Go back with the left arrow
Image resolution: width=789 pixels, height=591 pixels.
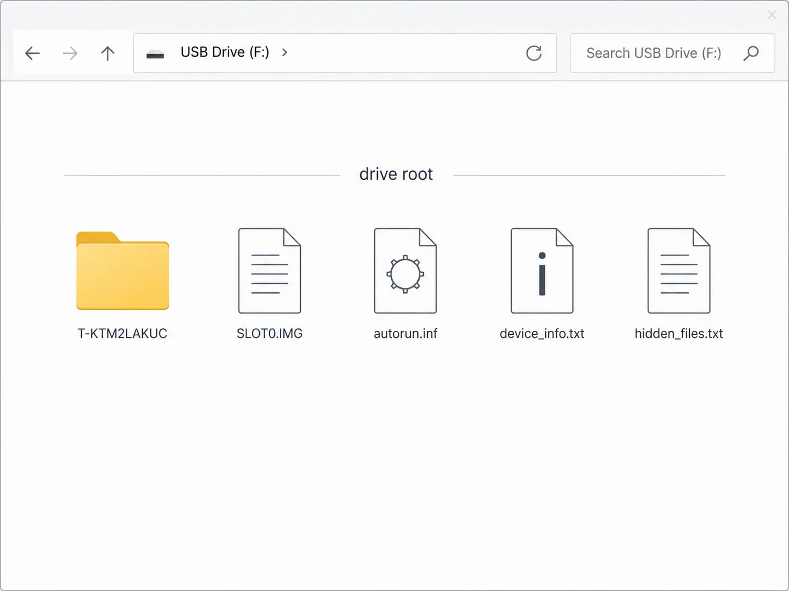[33, 53]
